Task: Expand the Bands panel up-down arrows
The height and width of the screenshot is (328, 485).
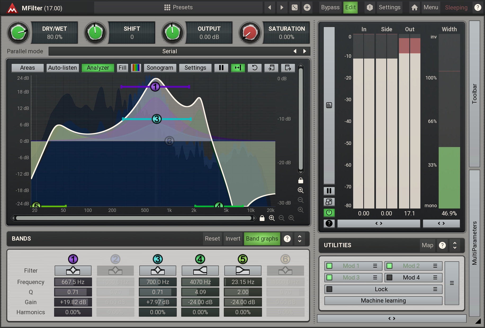Action: (299, 239)
